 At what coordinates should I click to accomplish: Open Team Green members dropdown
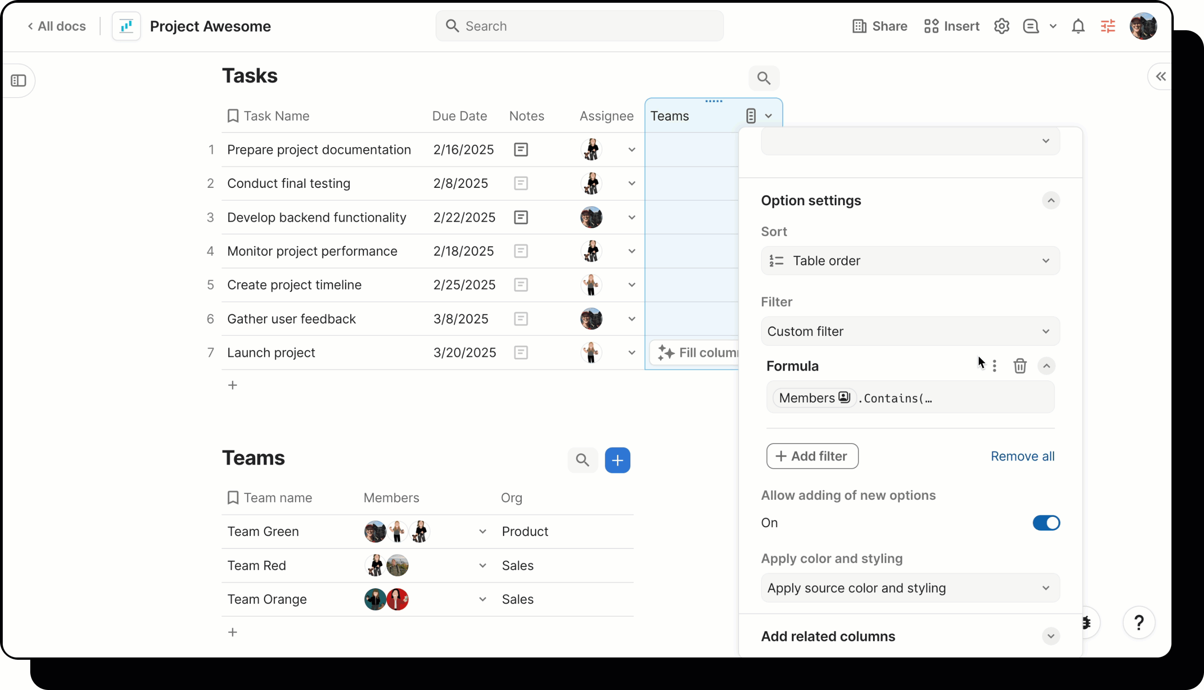click(x=482, y=532)
